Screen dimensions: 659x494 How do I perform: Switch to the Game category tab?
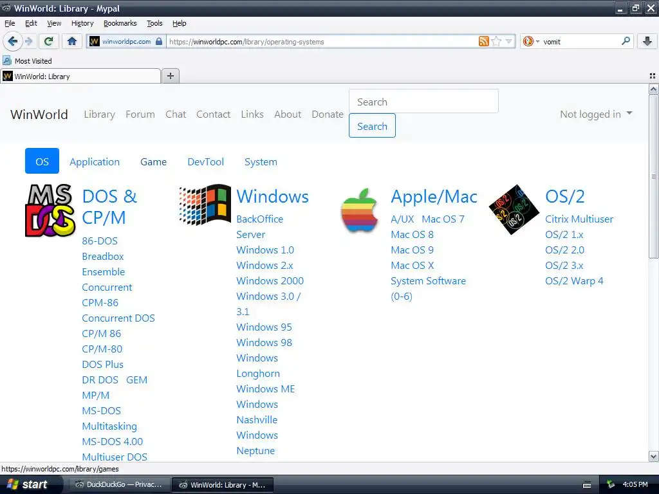tap(153, 161)
